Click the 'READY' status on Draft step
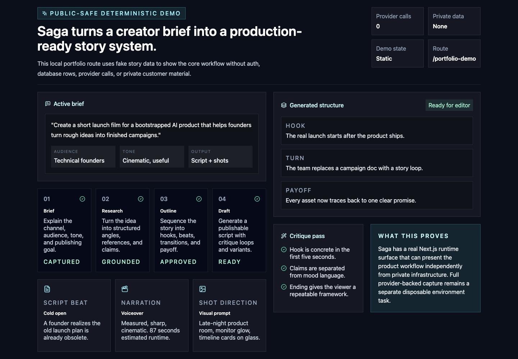 [x=230, y=262]
